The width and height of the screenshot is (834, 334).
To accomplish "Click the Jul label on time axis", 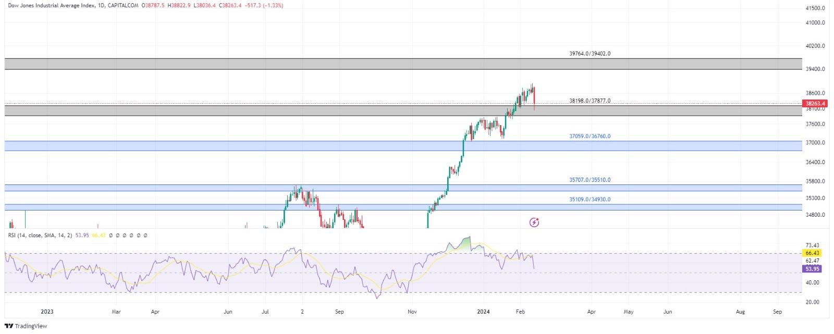I will click(x=265, y=312).
